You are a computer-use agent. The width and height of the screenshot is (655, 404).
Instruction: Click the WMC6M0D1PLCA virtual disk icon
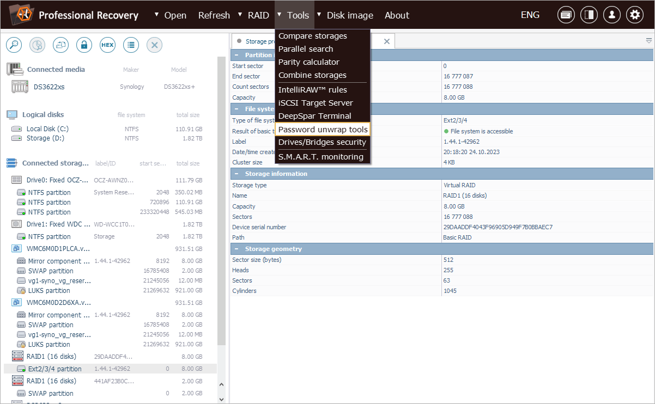coord(16,249)
